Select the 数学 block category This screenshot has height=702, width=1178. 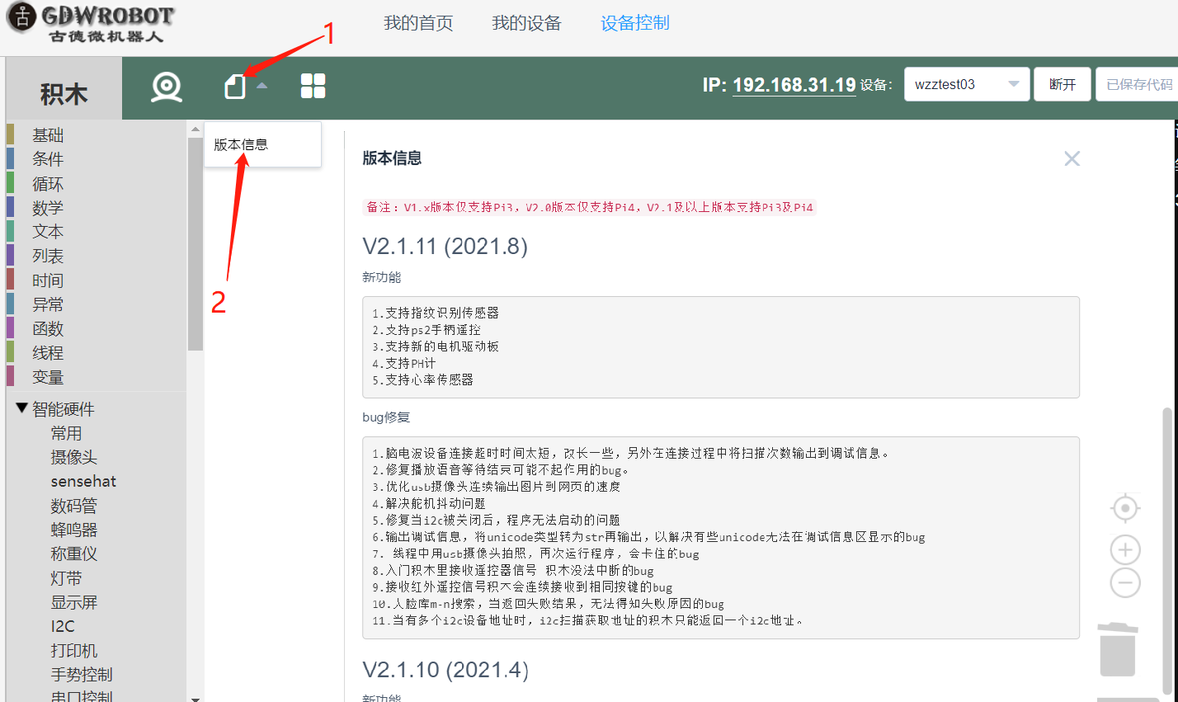pos(48,208)
